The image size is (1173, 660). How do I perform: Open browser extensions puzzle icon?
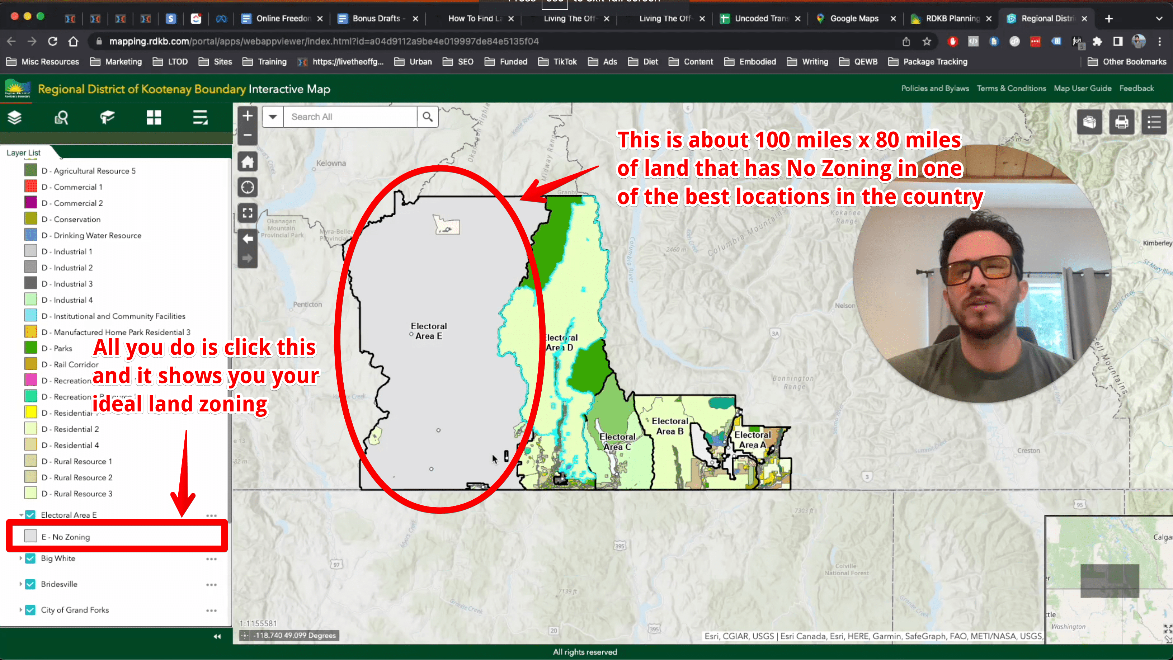coord(1097,42)
